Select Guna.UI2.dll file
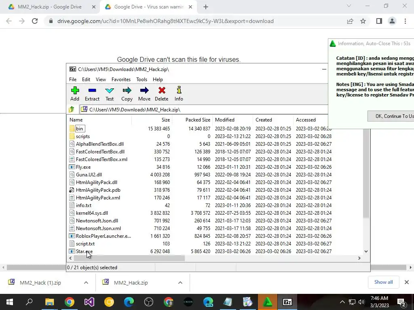This screenshot has height=310, width=414. click(x=89, y=174)
